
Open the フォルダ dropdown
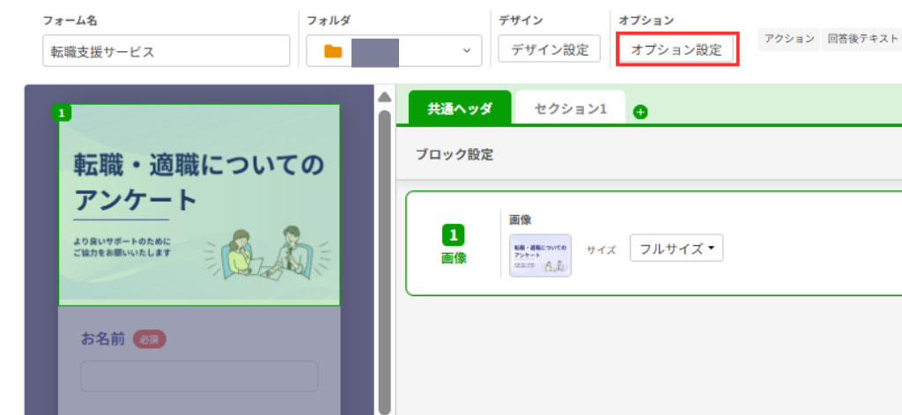394,50
